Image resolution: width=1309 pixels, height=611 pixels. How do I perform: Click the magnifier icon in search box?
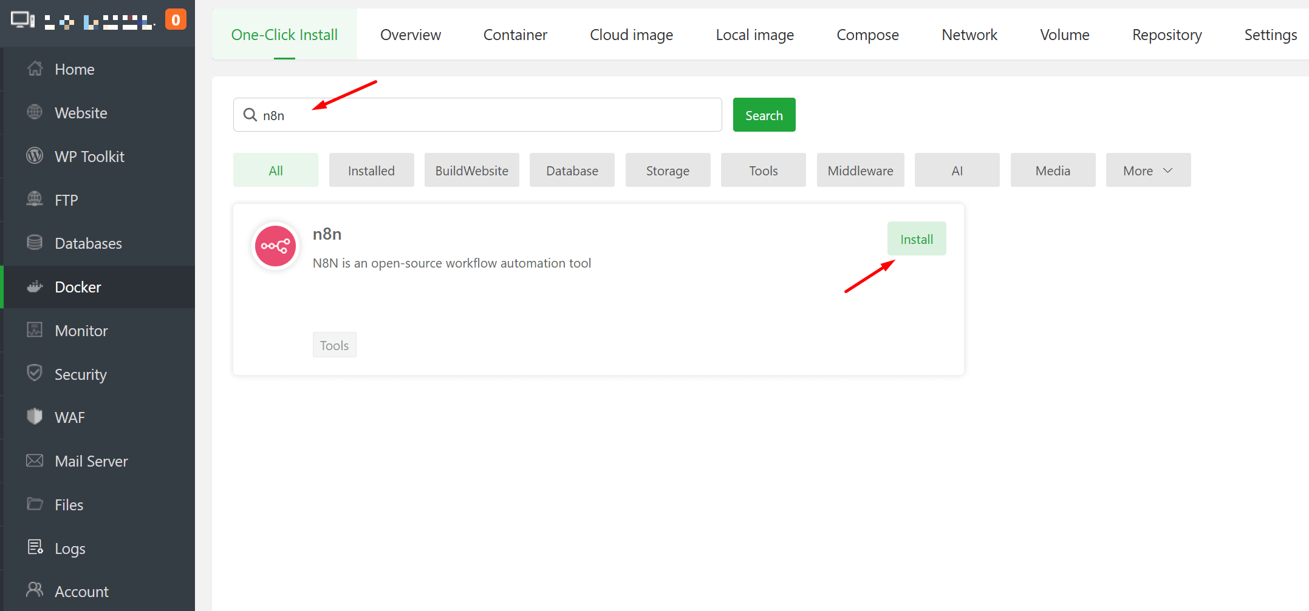pyautogui.click(x=250, y=115)
